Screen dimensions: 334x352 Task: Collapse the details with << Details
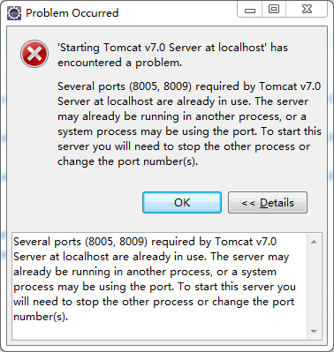click(x=268, y=203)
